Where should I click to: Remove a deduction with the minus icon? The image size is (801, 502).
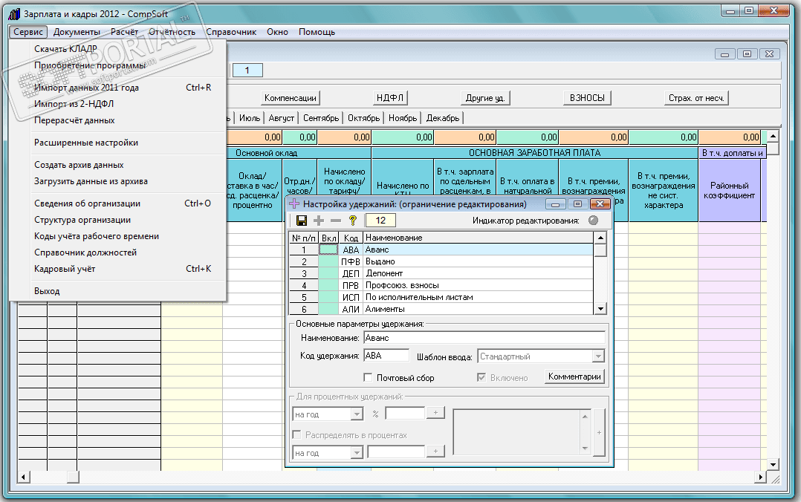[336, 221]
